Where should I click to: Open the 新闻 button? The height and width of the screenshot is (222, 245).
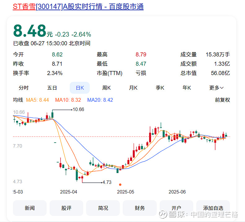point(30,208)
